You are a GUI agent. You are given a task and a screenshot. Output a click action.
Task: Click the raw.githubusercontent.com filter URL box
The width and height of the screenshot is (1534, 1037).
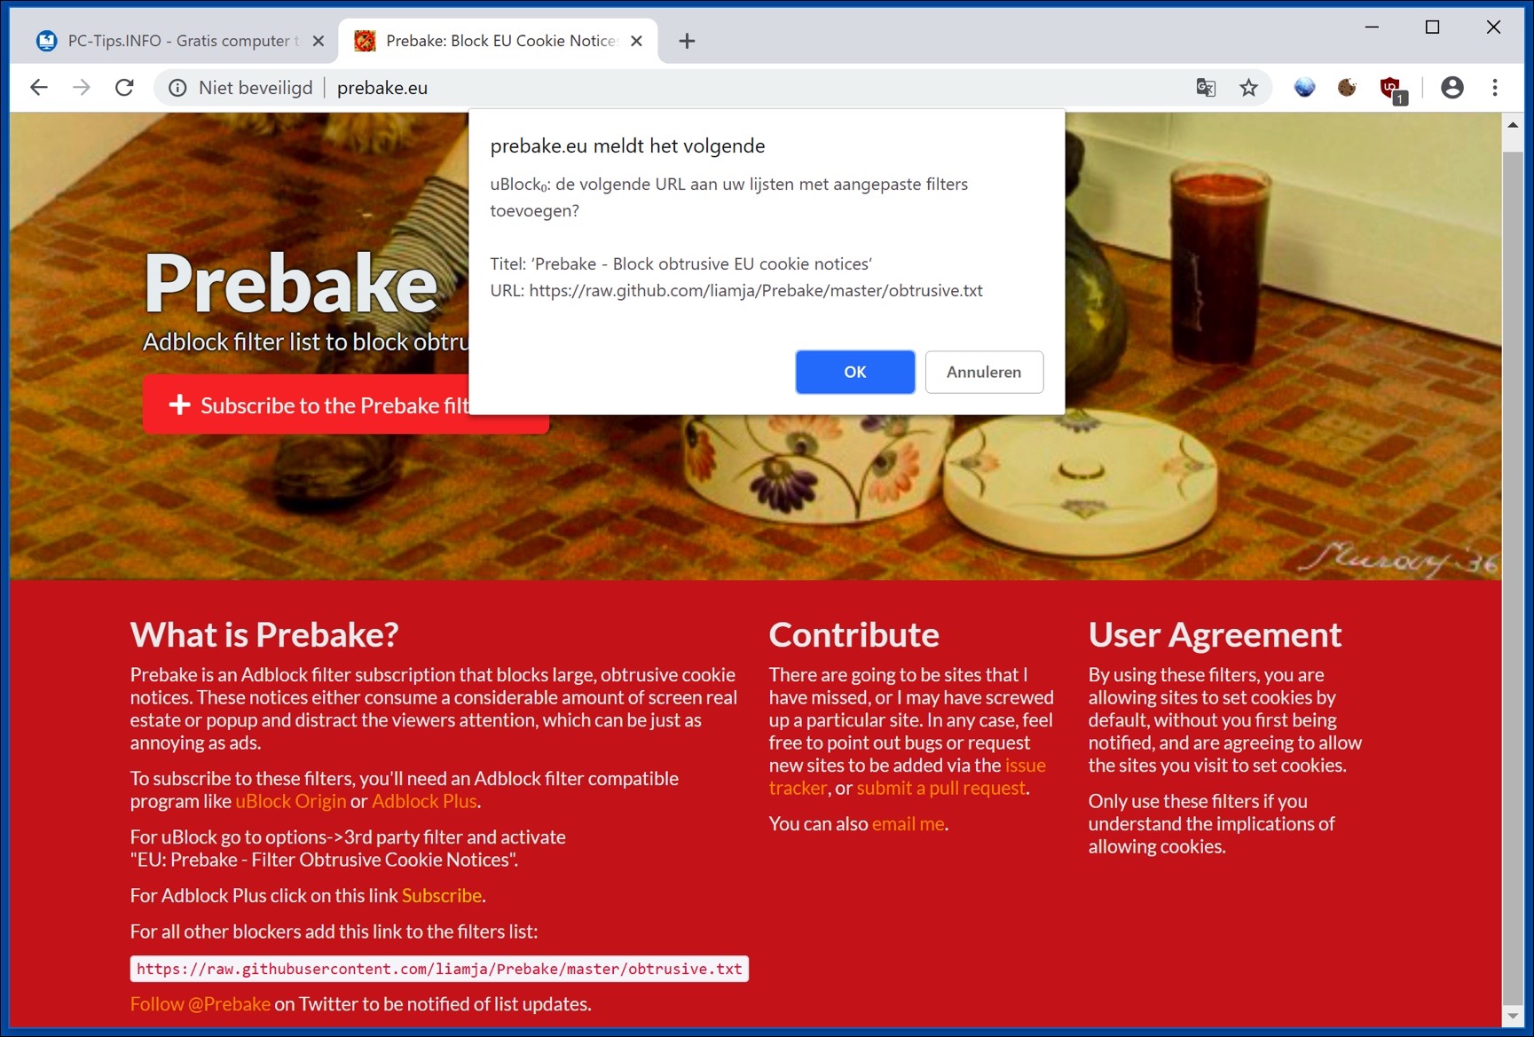[x=439, y=969]
